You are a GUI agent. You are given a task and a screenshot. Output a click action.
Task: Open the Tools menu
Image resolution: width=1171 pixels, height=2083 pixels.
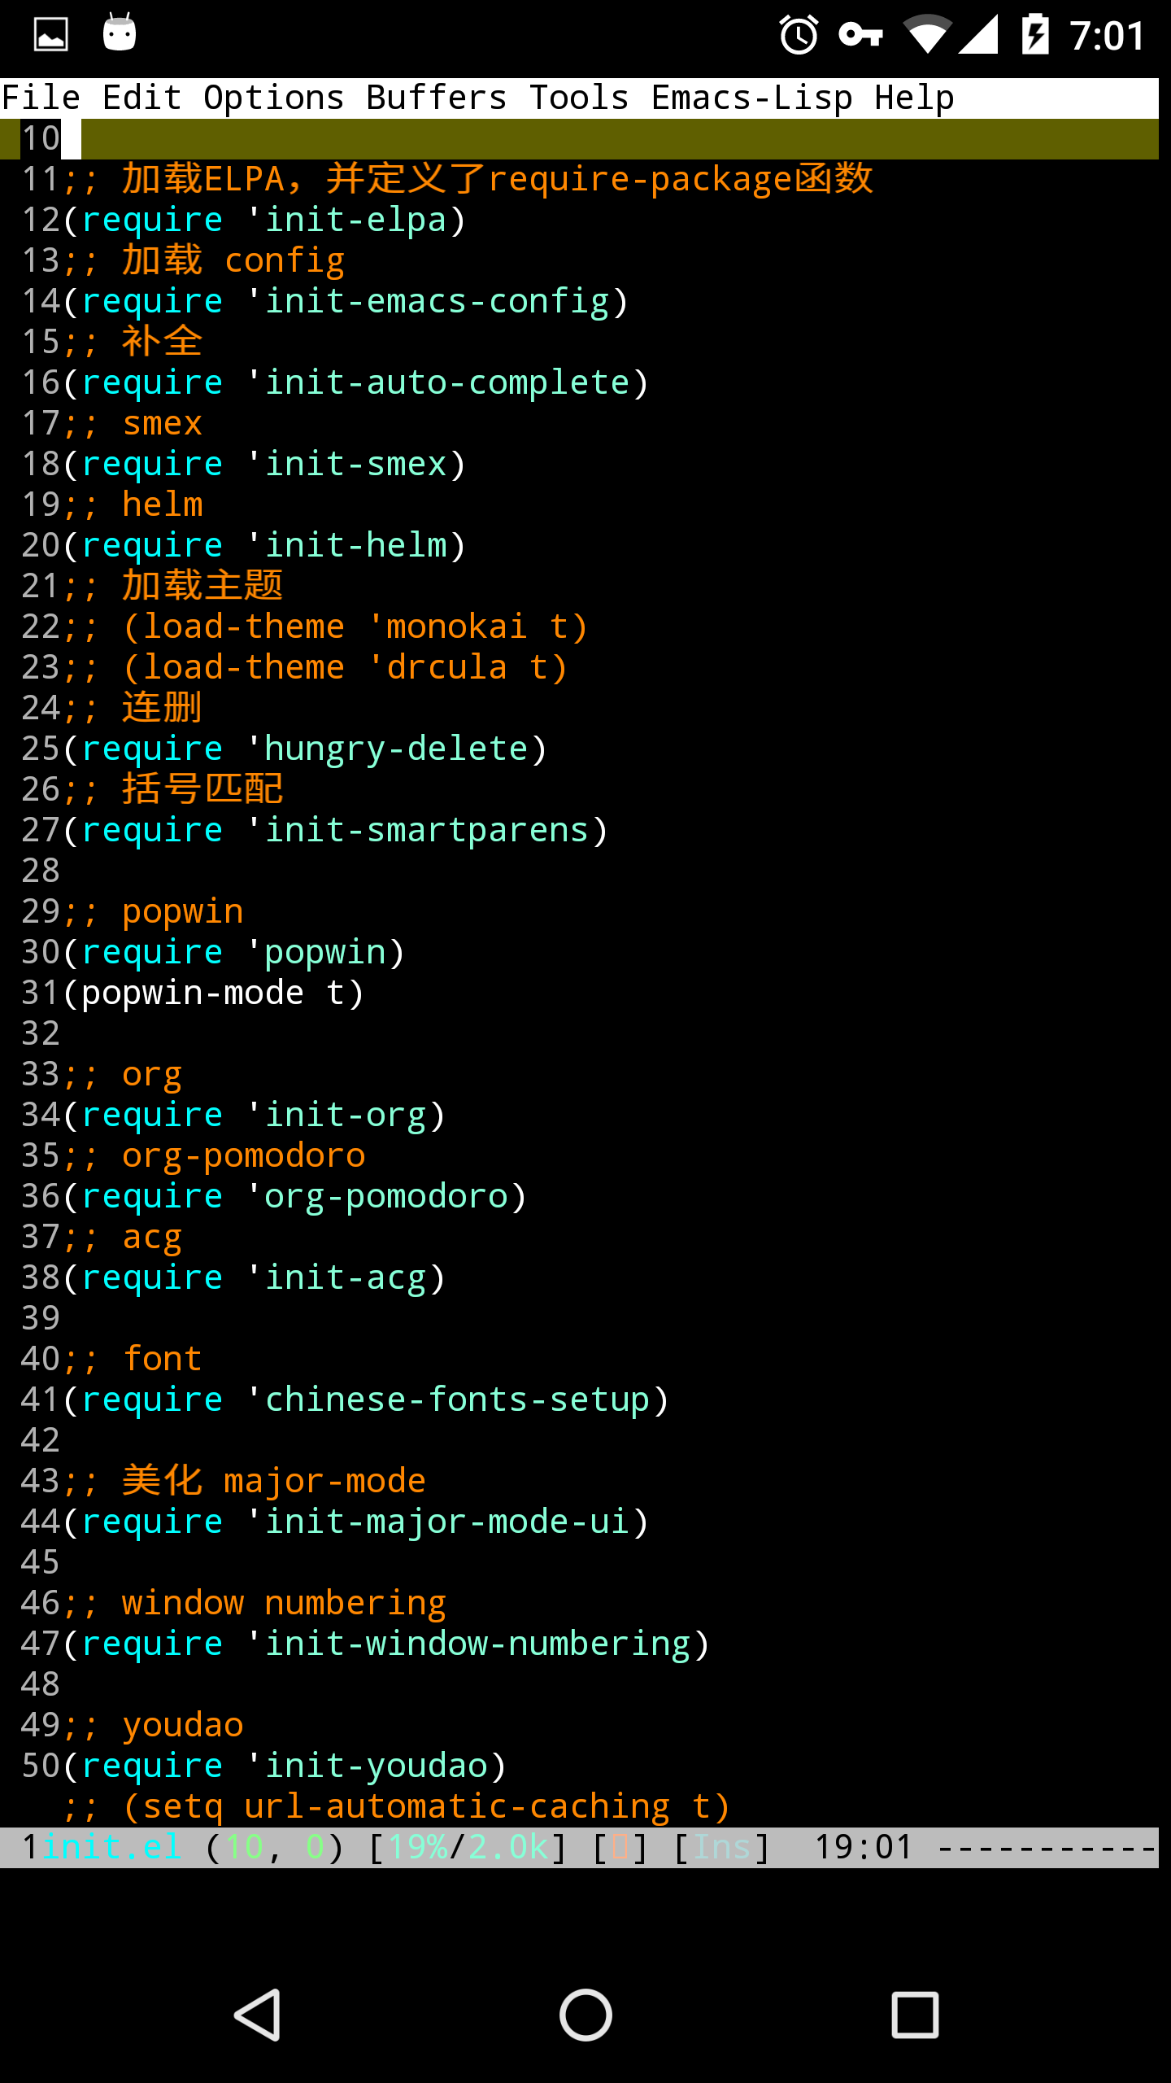579,98
